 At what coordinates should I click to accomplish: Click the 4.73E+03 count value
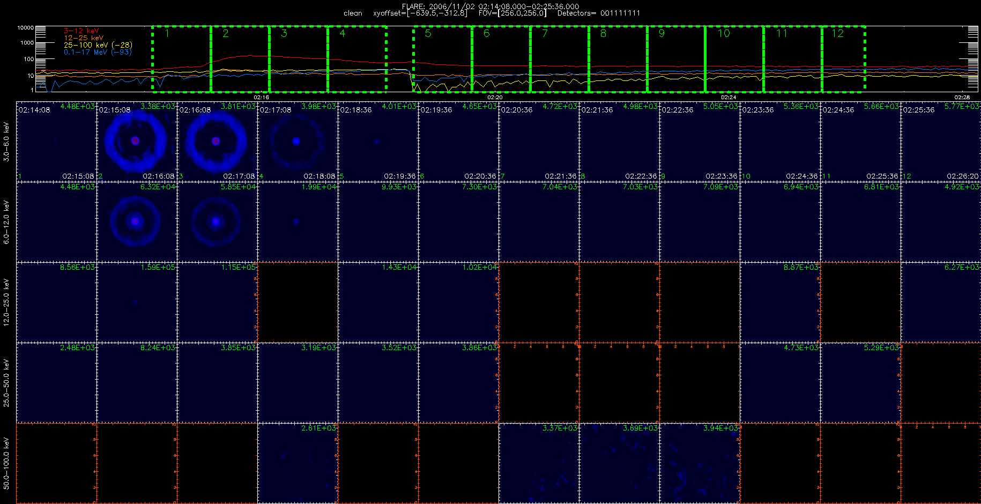coord(801,348)
